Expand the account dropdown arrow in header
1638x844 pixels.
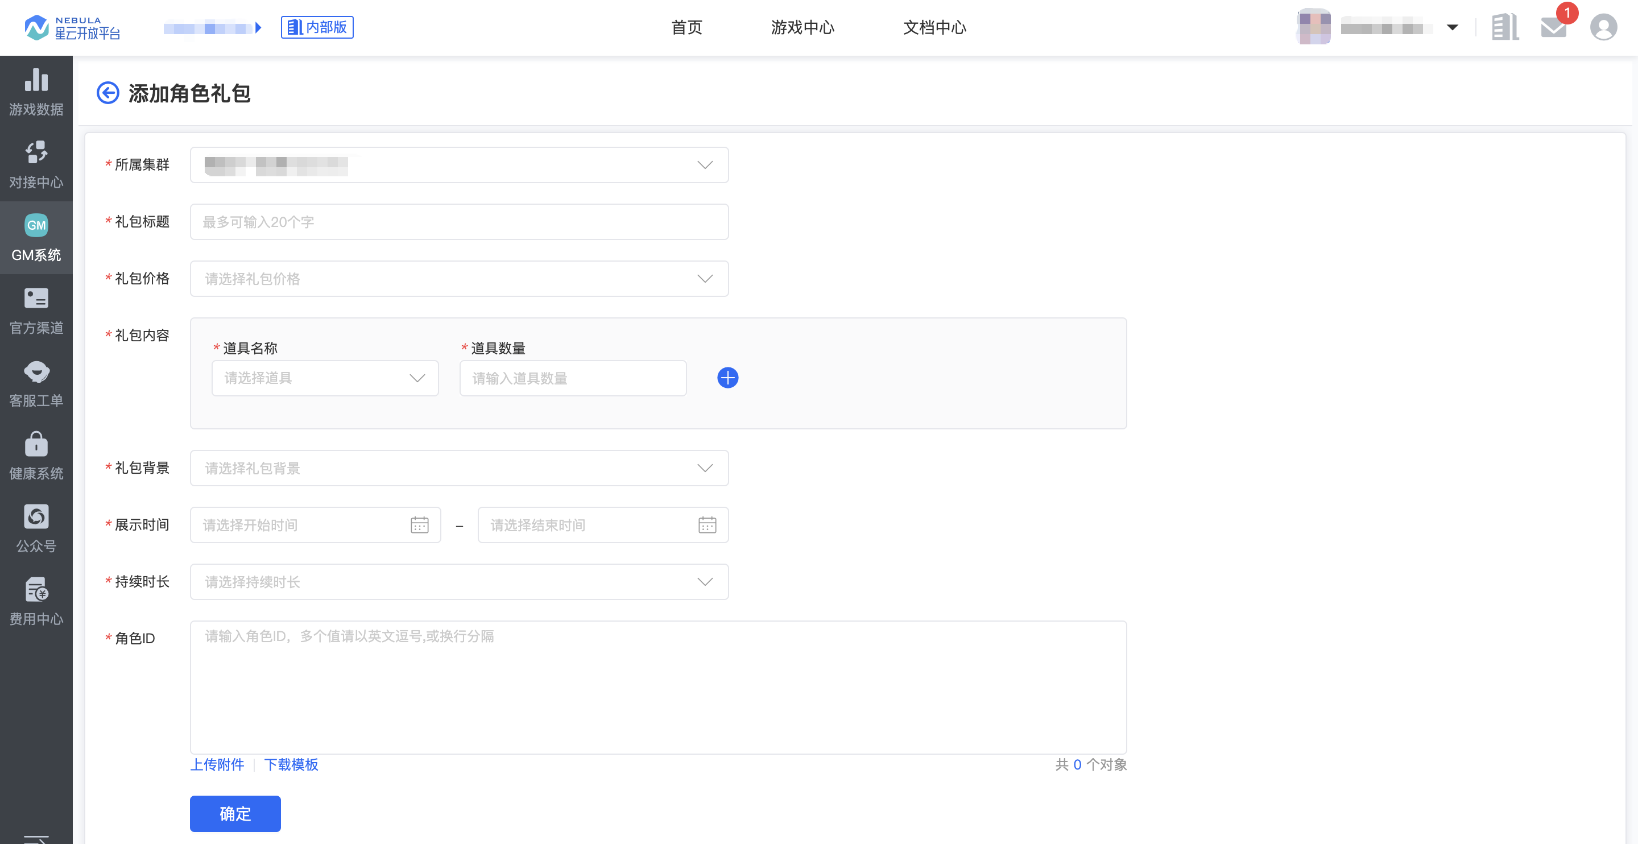tap(1453, 27)
